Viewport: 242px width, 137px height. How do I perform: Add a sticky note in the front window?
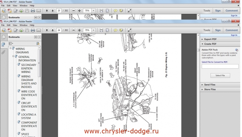pos(115,30)
